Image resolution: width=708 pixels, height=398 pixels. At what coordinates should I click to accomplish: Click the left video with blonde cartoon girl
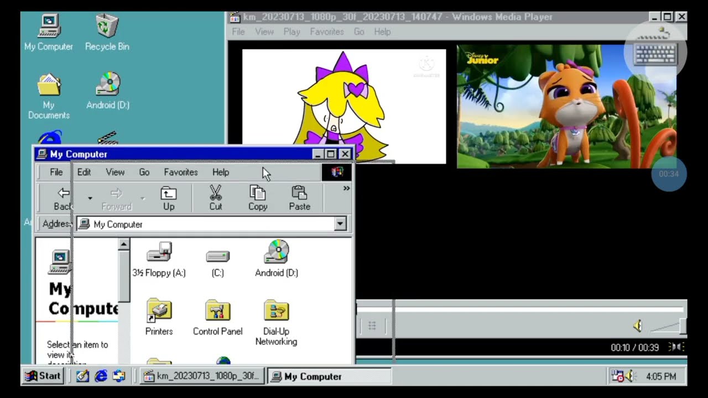(x=344, y=106)
